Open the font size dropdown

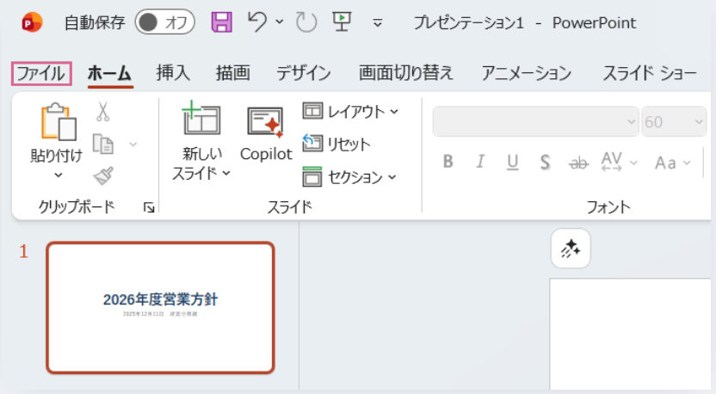[675, 122]
